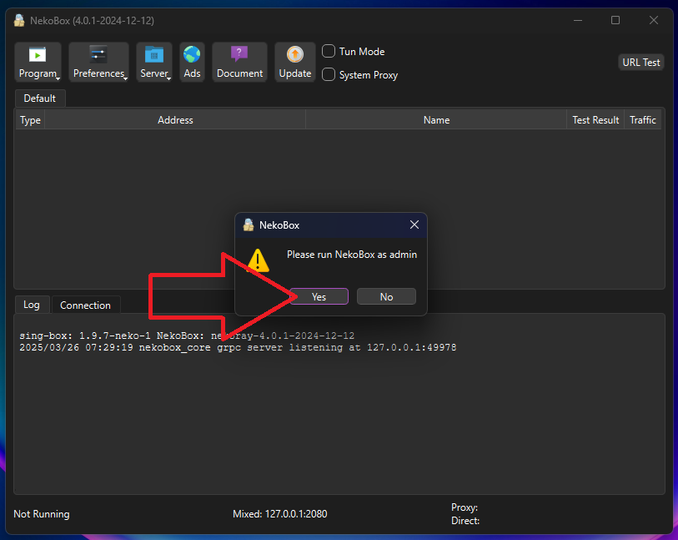The width and height of the screenshot is (678, 540).
Task: Click the NekoBox icon in the main title bar
Action: pyautogui.click(x=19, y=20)
